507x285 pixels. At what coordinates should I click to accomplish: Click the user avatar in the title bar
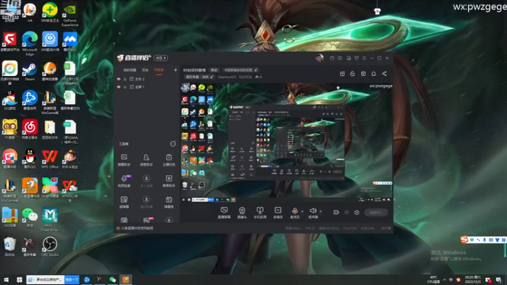pyautogui.click(x=319, y=58)
